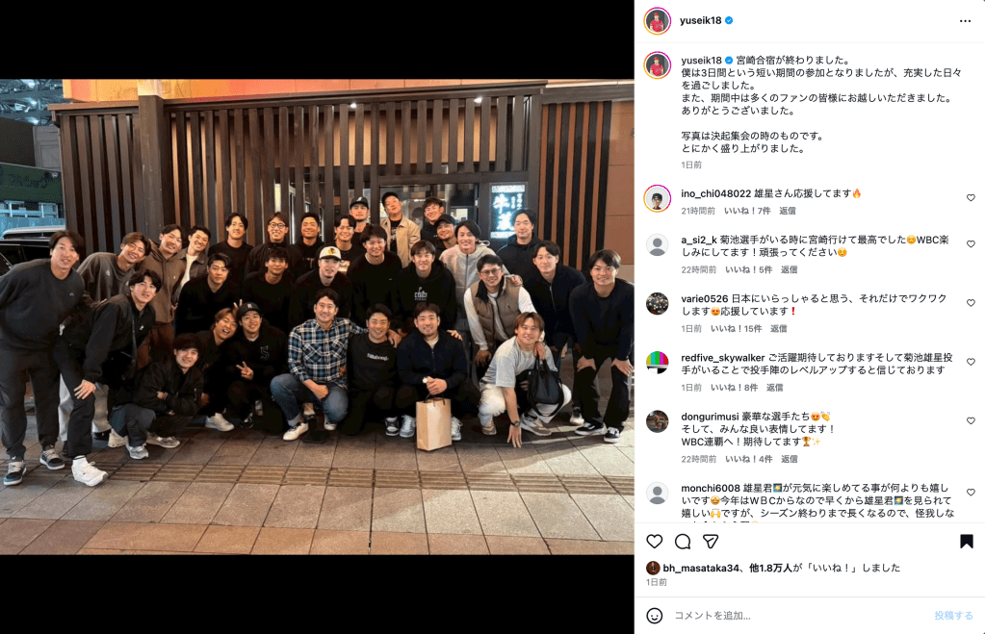985x634 pixels.
Task: Open the emoji picker in the comment box
Action: pyautogui.click(x=655, y=615)
